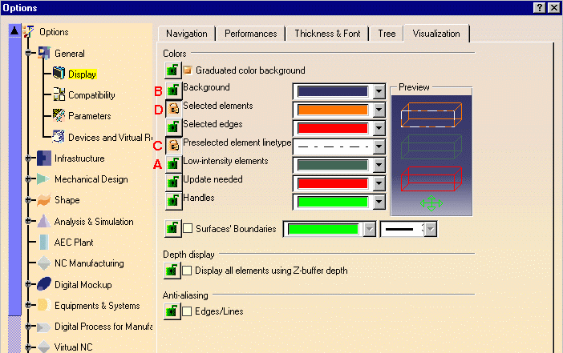
Task: Select Compatibility in the options tree
Action: pyautogui.click(x=91, y=94)
